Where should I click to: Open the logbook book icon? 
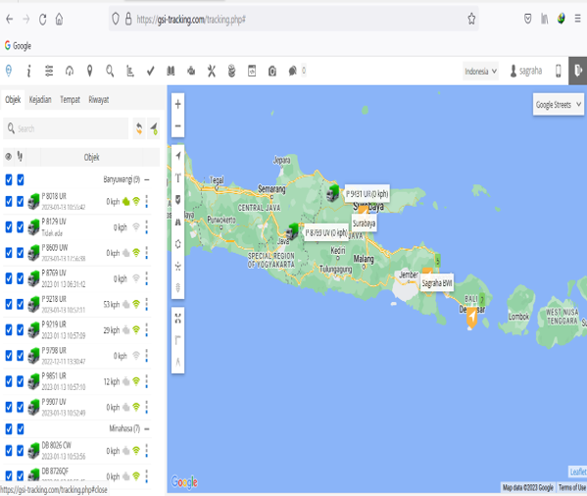coord(171,71)
